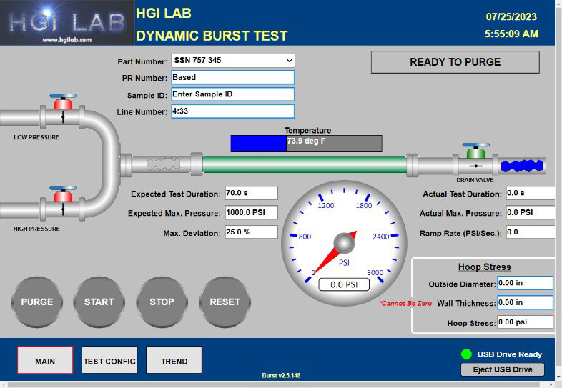Click the Outside Diameter input field
The width and height of the screenshot is (562, 388).
(525, 283)
